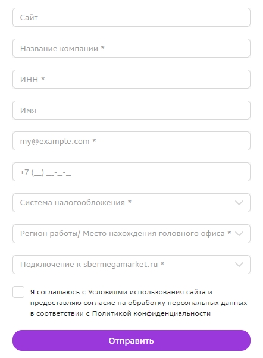Click into the Название компании field

pyautogui.click(x=131, y=48)
